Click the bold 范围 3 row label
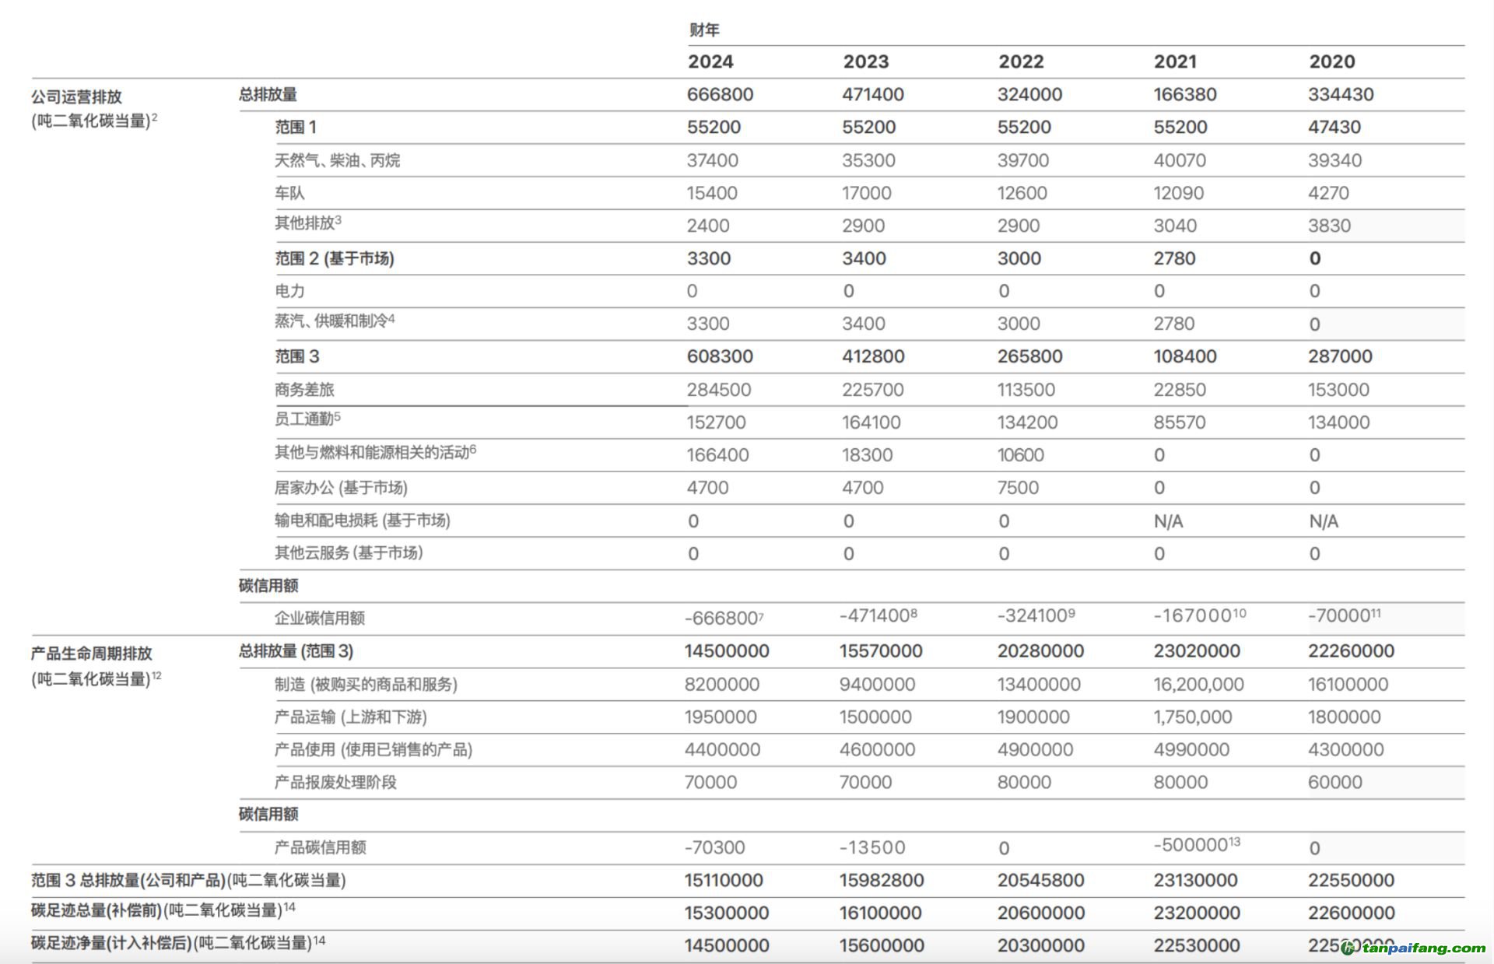1494x964 pixels. click(296, 356)
